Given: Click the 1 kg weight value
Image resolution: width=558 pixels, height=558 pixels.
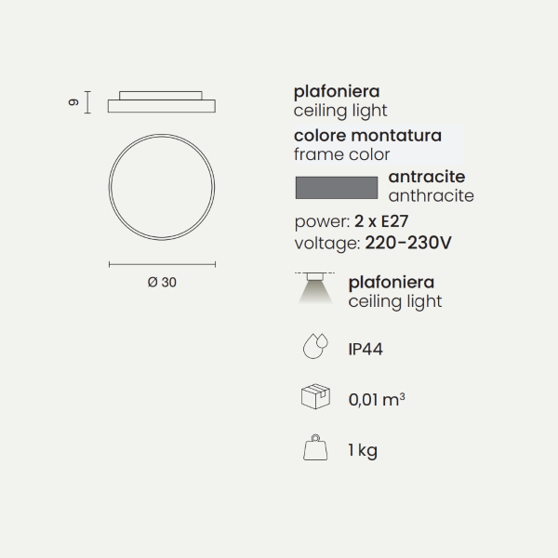Looking at the screenshot, I should [x=363, y=450].
